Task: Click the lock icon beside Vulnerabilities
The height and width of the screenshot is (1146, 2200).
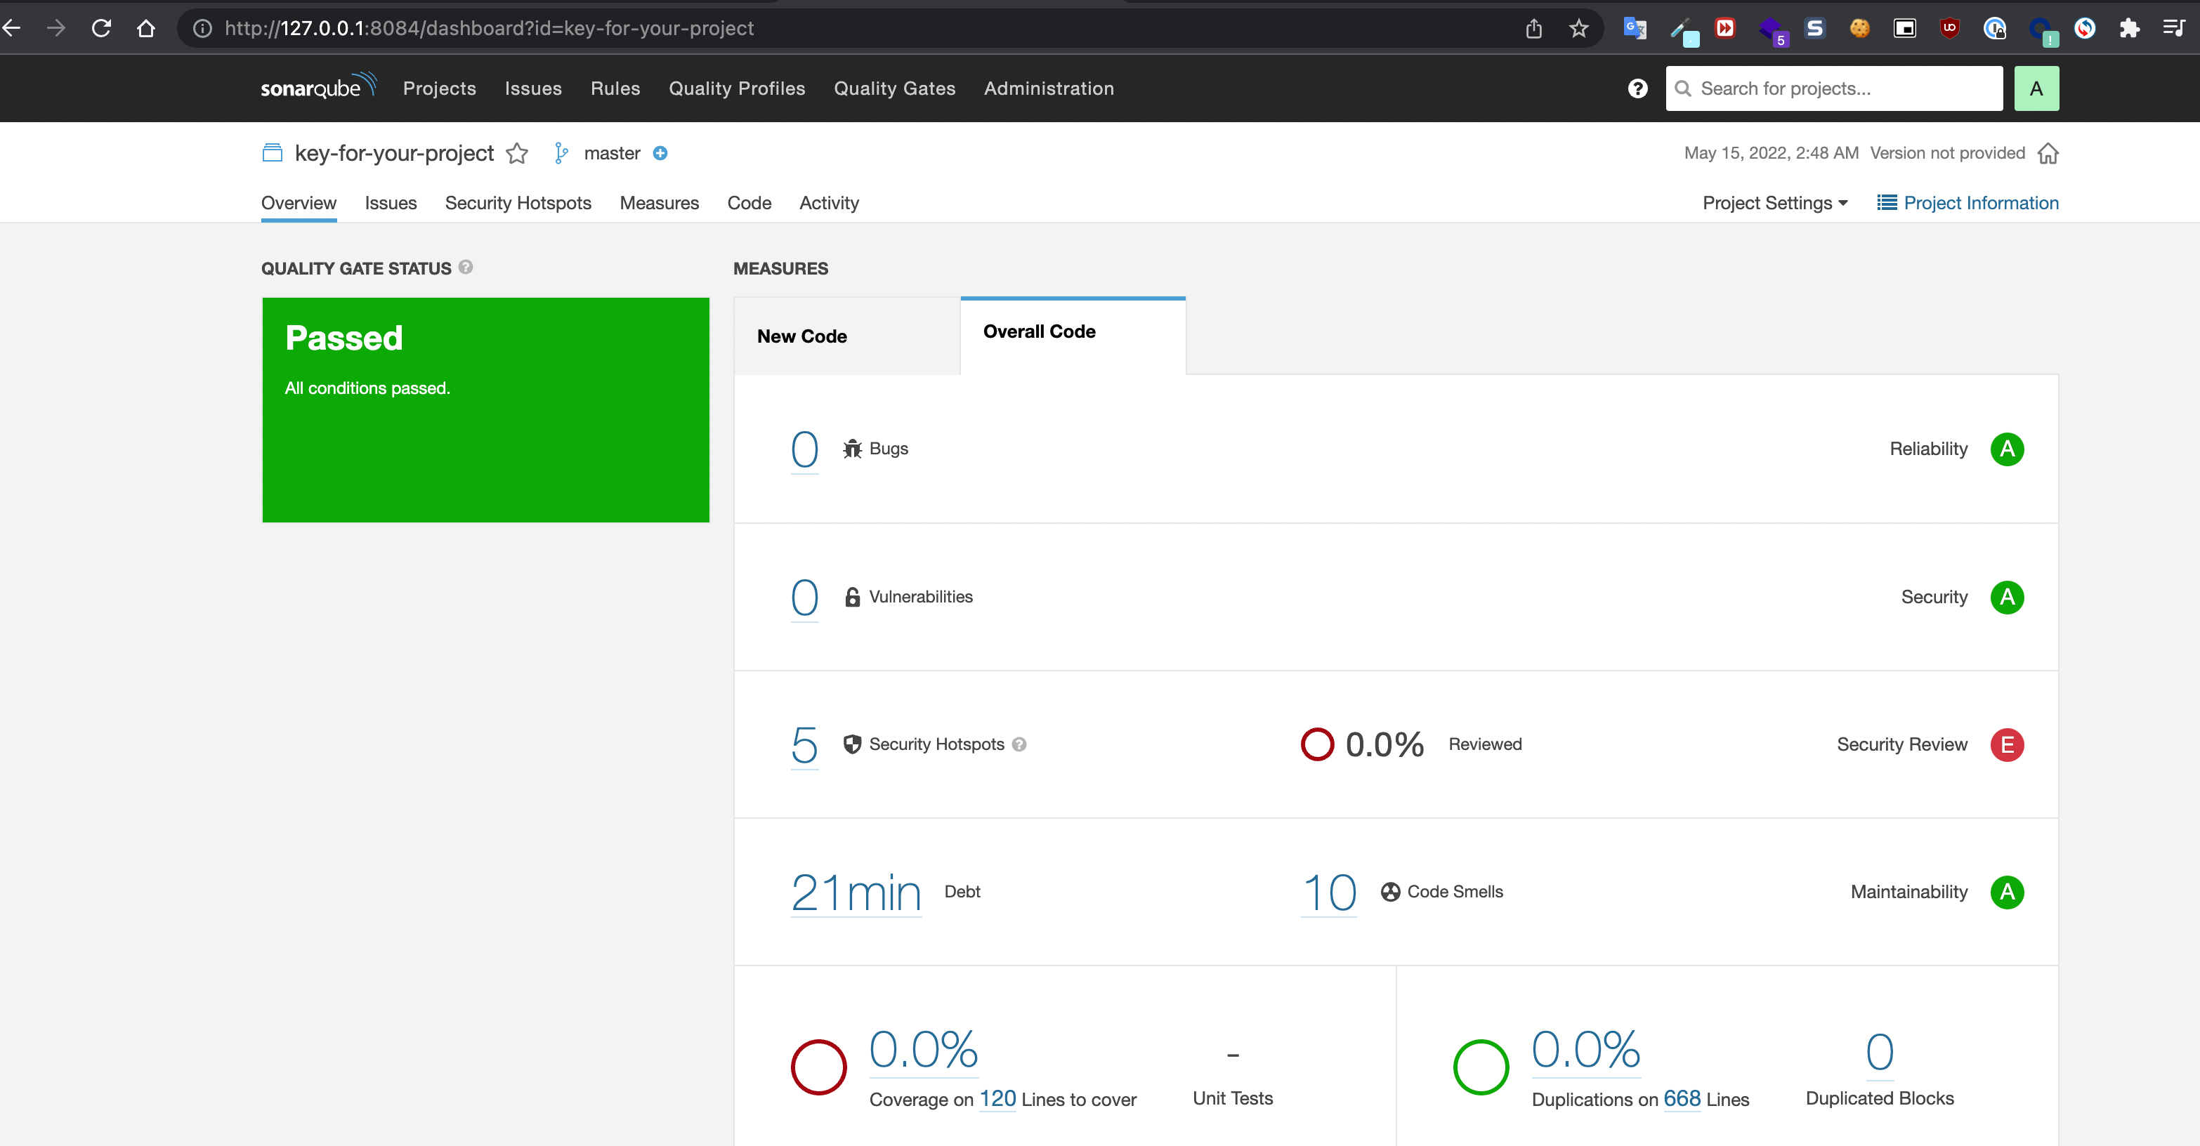Action: click(x=851, y=597)
